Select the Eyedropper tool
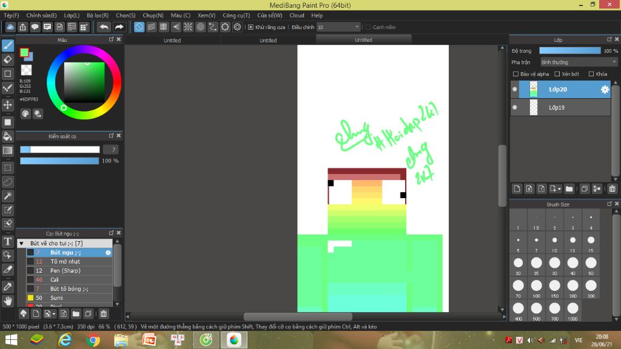This screenshot has height=349, width=621. [7, 287]
